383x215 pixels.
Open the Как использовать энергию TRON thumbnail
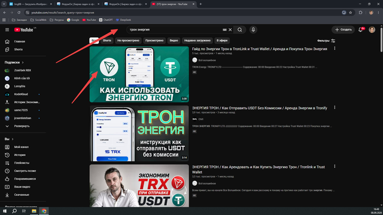(x=139, y=74)
